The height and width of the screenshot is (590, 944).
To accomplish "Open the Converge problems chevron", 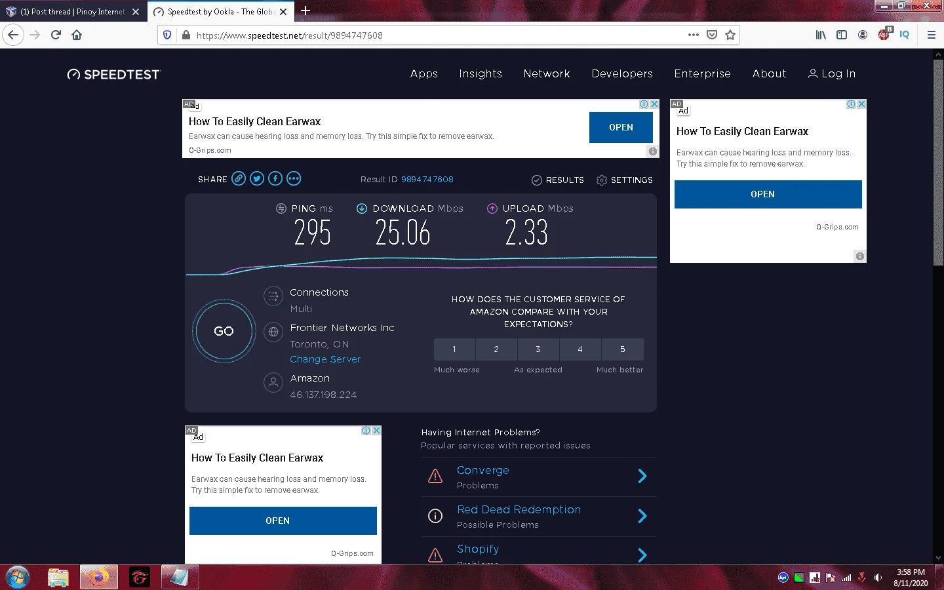I will pos(642,477).
